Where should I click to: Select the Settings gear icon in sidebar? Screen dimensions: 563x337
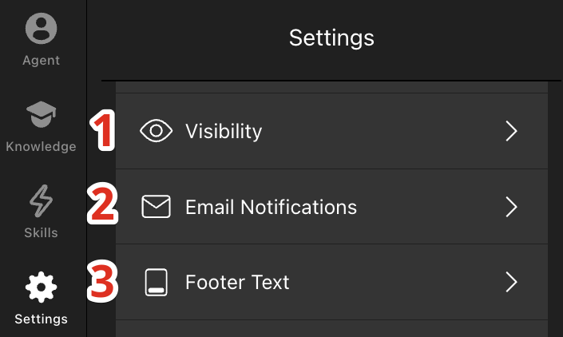click(41, 287)
